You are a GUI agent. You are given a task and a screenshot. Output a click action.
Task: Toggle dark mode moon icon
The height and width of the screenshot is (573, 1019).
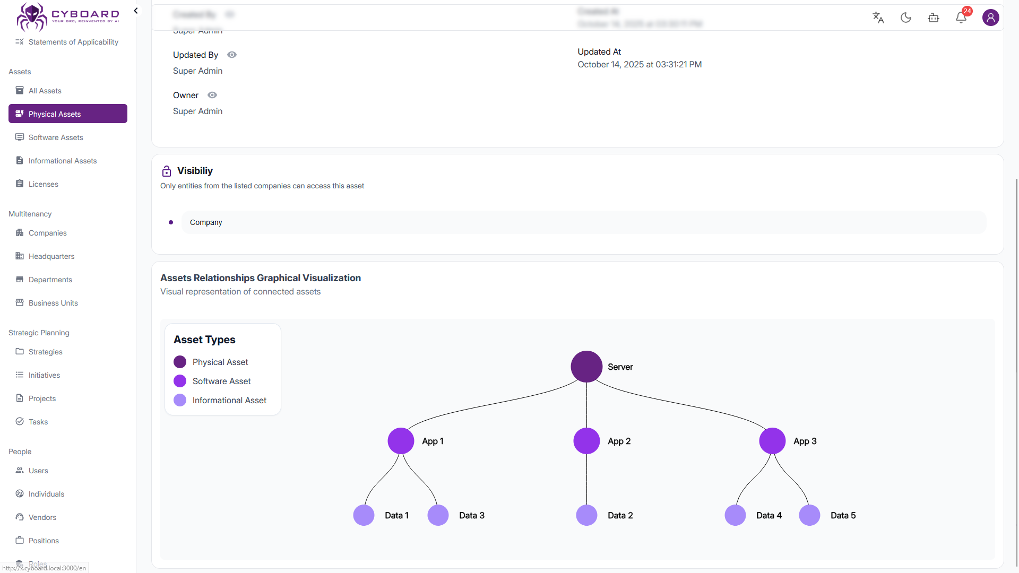[906, 18]
